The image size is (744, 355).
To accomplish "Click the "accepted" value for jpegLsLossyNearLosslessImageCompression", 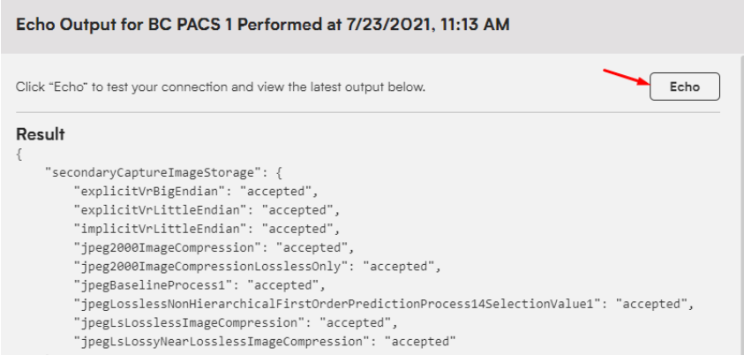I will pyautogui.click(x=420, y=342).
